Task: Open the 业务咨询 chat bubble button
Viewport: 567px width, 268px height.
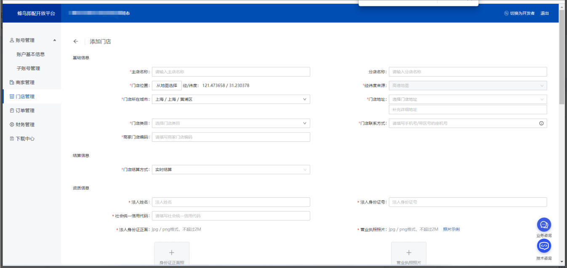Action: (544, 225)
